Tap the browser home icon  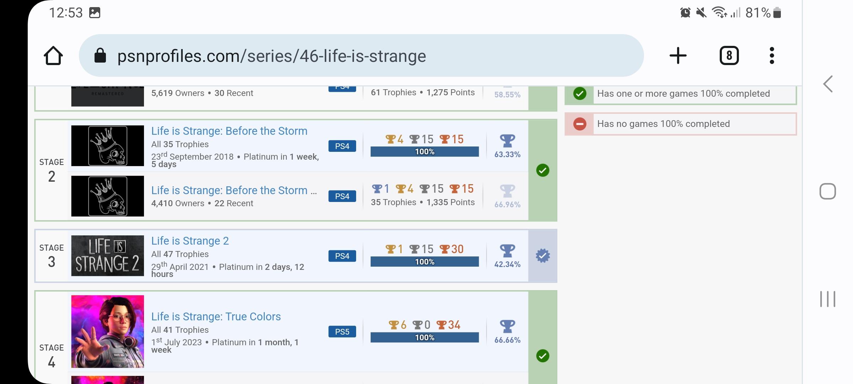click(53, 56)
